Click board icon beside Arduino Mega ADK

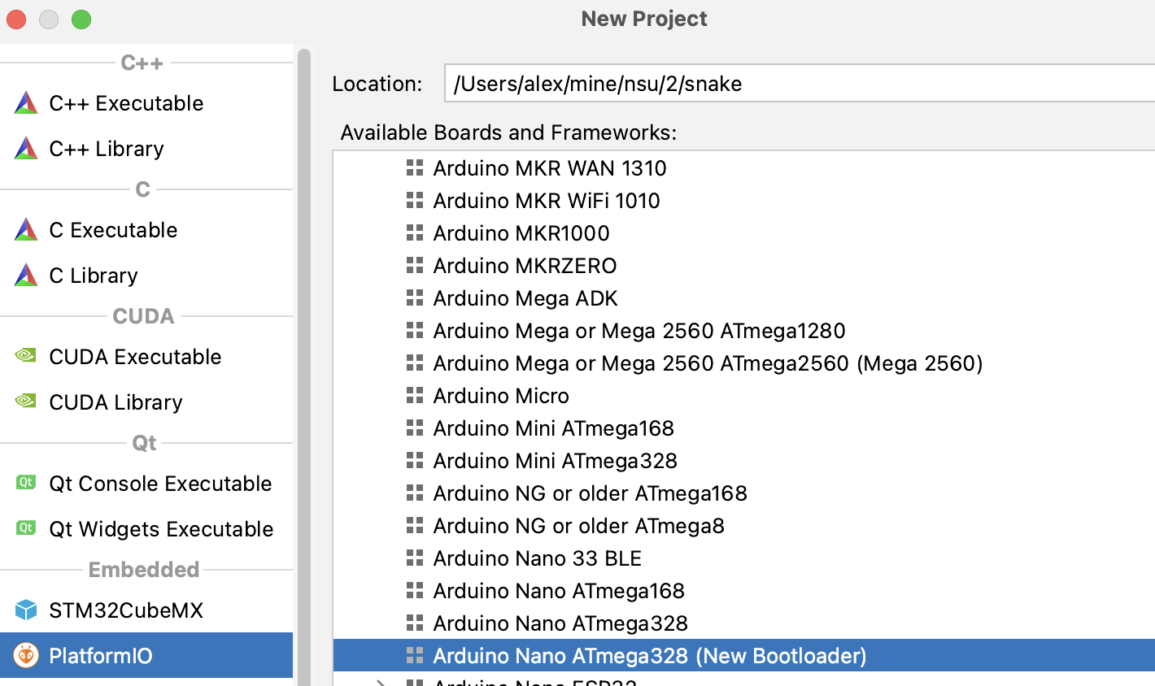tap(415, 298)
